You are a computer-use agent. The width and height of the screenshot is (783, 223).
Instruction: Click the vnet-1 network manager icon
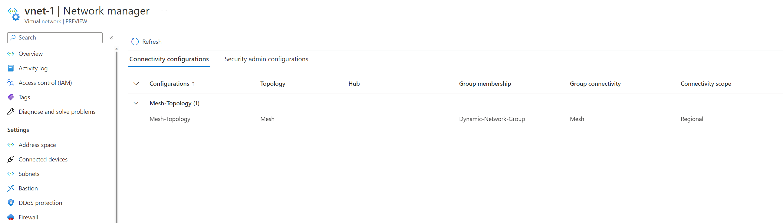14,14
